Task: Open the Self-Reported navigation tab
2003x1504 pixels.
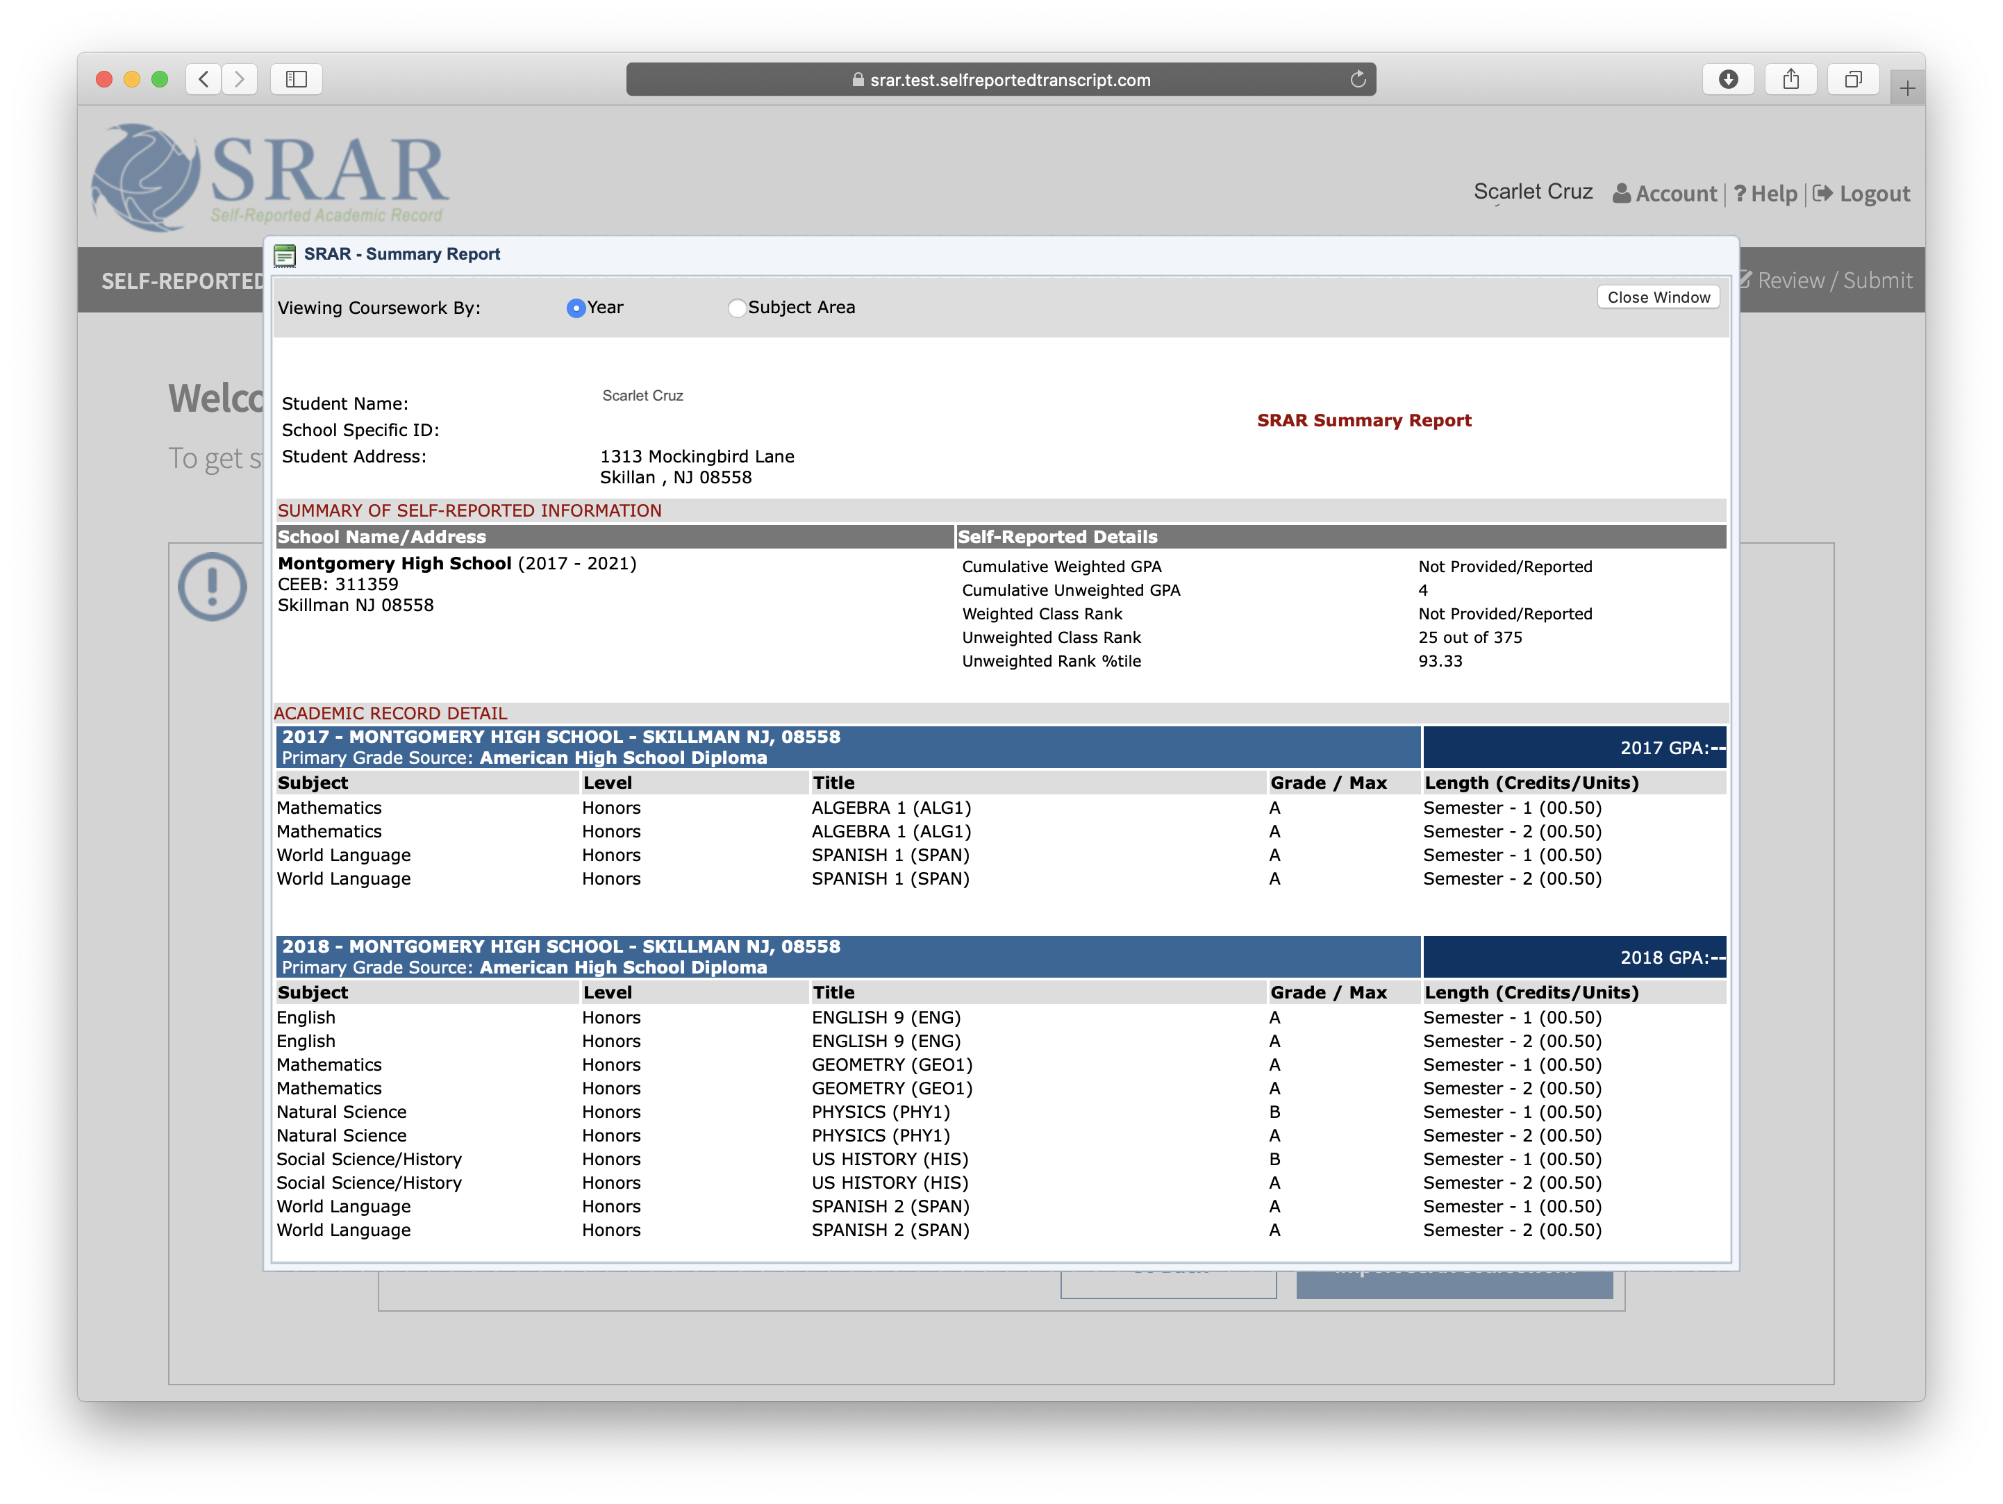Action: point(182,281)
